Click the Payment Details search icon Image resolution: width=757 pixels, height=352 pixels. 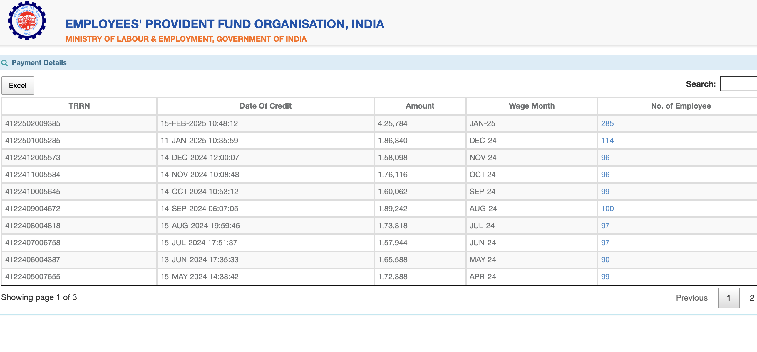(4, 63)
